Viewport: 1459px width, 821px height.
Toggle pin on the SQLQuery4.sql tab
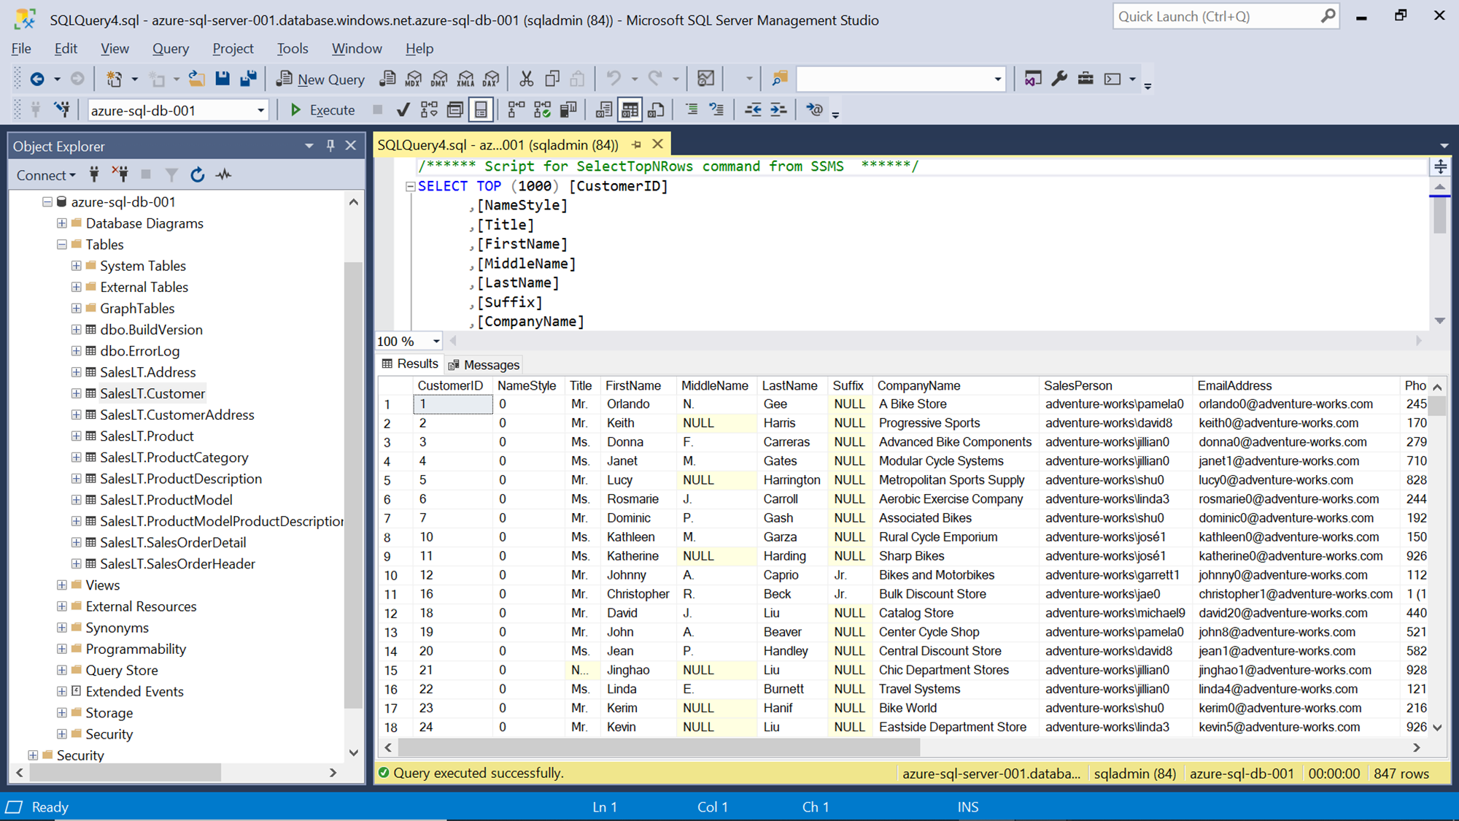[x=636, y=144]
